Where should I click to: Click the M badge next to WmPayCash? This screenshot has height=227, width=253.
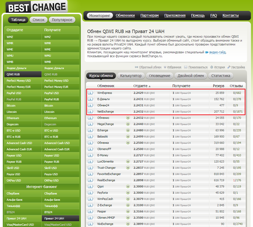(128, 199)
